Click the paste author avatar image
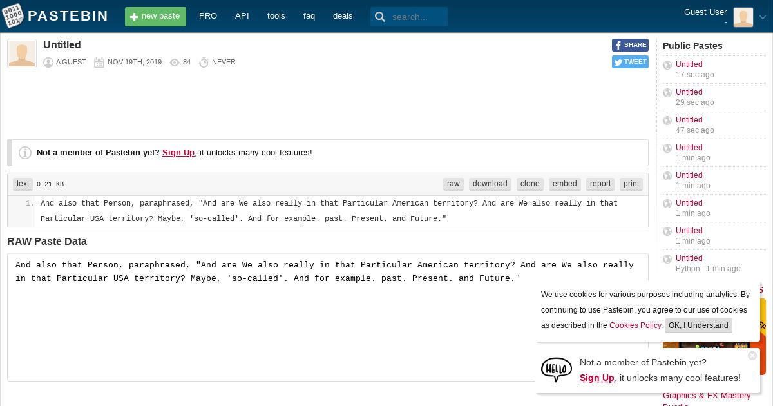 click(22, 53)
